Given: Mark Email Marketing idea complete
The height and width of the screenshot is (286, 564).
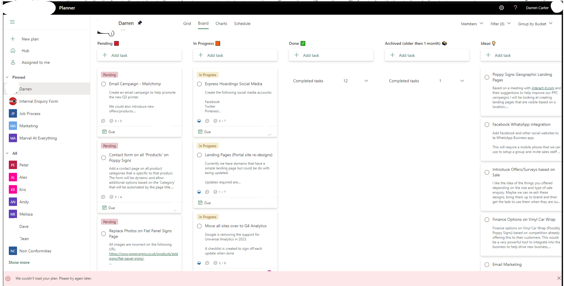Looking at the screenshot, I should [x=487, y=265].
